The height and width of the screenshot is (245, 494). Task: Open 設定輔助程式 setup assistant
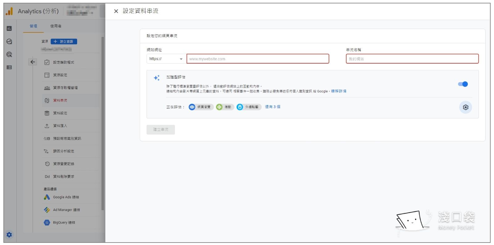click(71, 62)
